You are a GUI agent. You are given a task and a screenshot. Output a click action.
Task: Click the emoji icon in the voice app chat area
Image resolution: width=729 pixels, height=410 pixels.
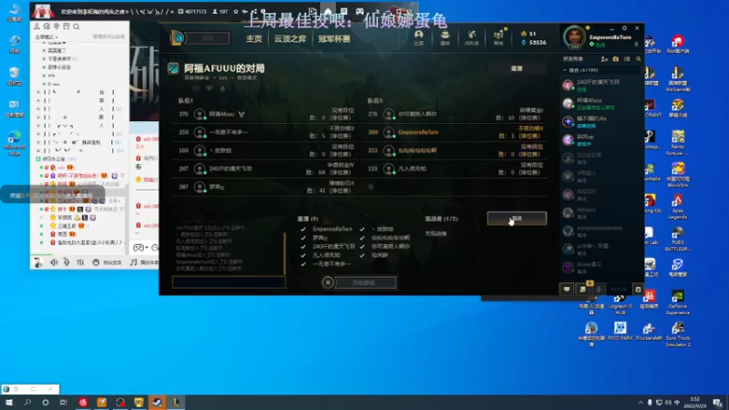coord(155,248)
